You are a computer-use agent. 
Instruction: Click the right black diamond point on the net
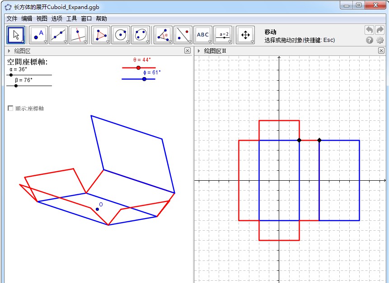319,140
